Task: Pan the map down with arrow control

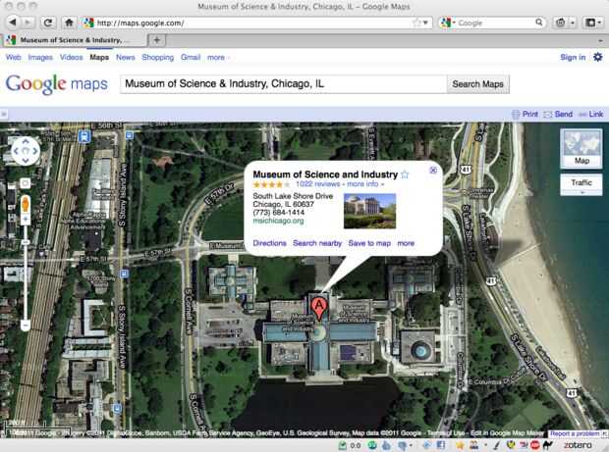Action: click(26, 160)
